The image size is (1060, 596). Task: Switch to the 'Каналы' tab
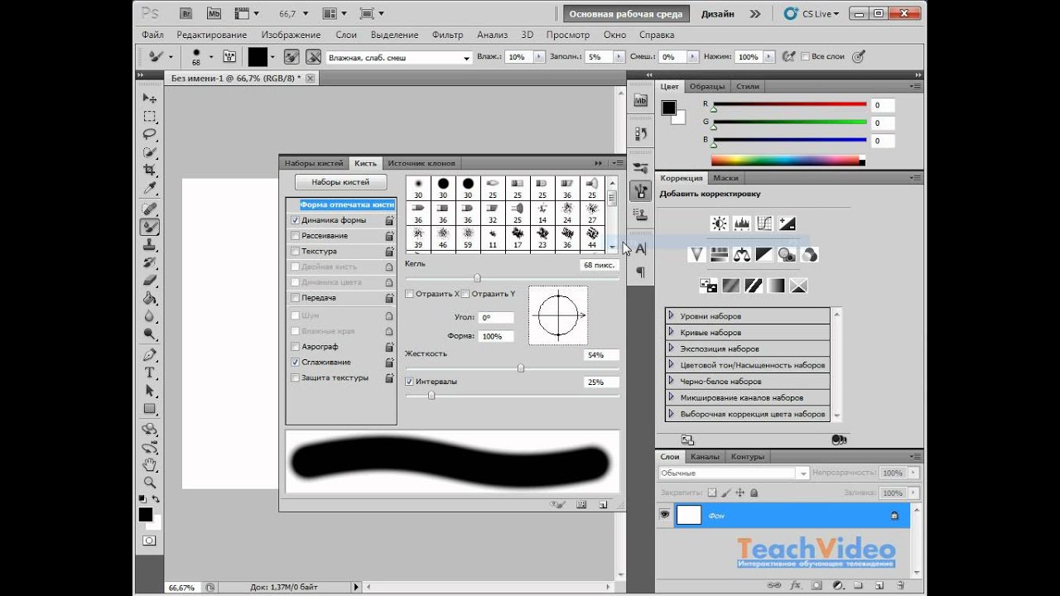point(705,456)
